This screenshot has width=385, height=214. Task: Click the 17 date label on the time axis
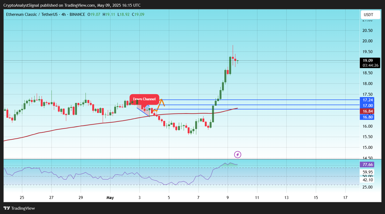pos(345,198)
